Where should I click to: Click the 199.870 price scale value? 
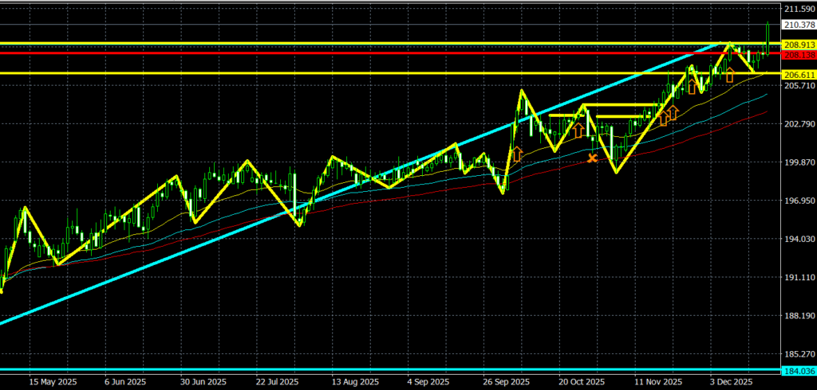799,162
